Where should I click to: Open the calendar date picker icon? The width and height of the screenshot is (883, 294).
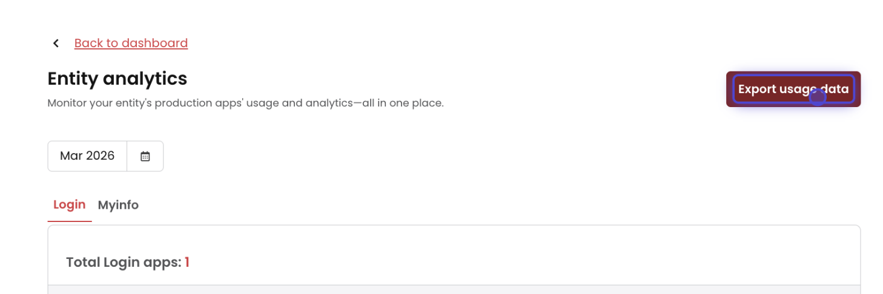pos(145,156)
